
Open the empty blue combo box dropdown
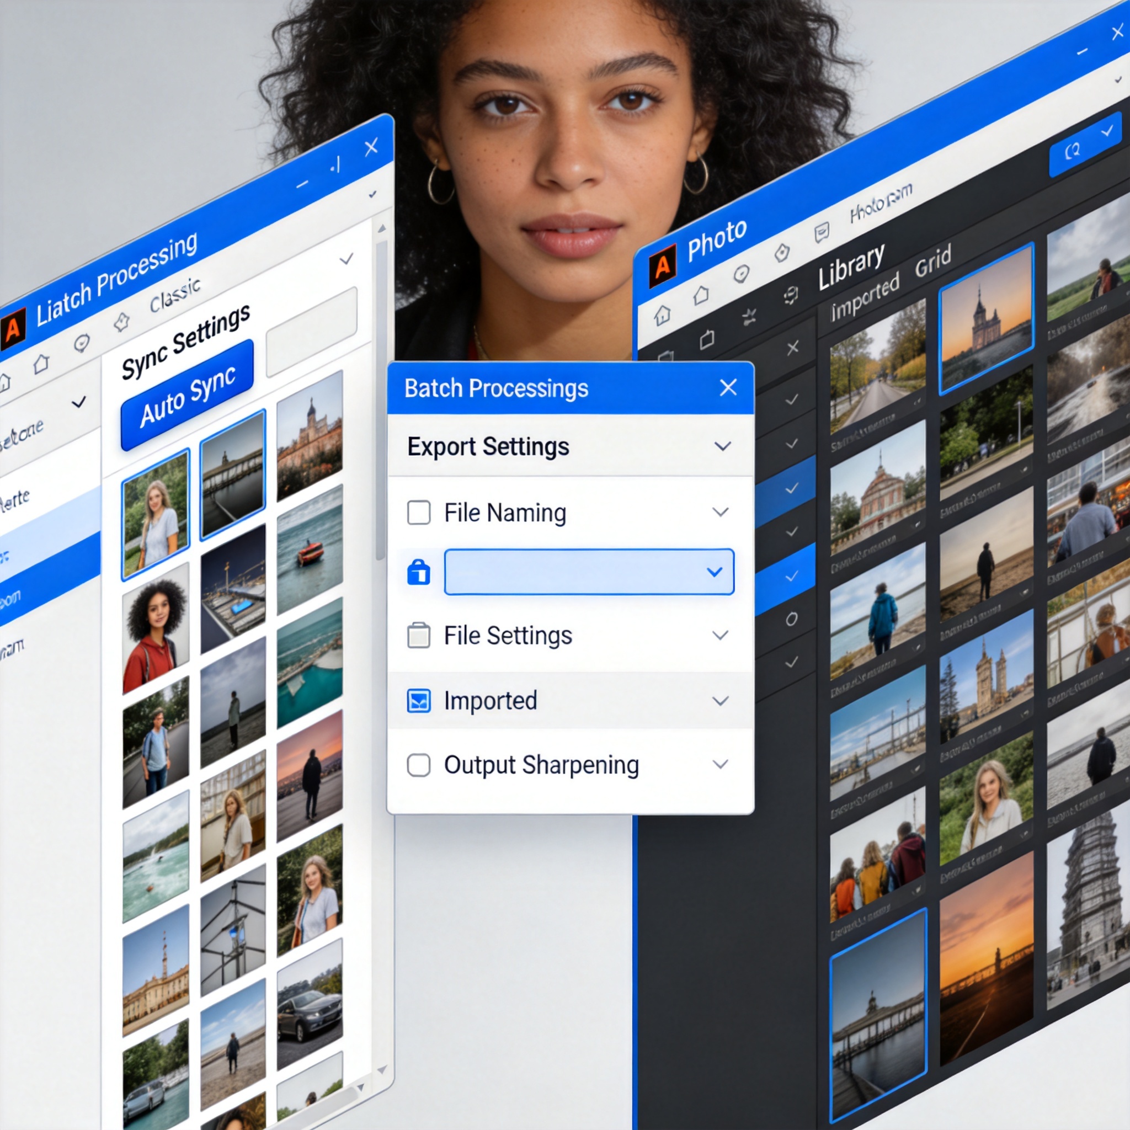pos(715,572)
